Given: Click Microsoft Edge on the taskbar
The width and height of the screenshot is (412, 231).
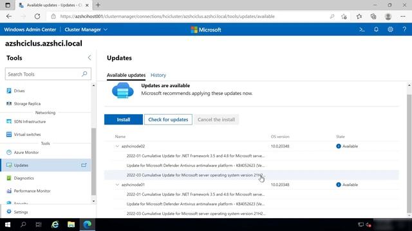Looking at the screenshot, I should point(88,225).
